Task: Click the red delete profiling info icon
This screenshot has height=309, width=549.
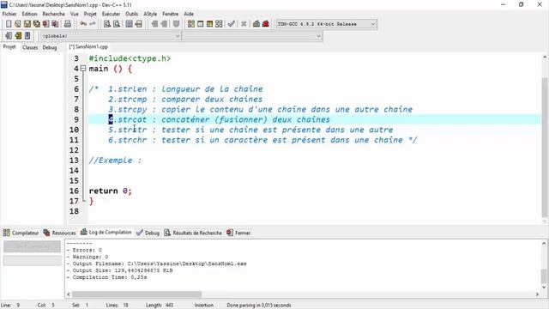Action: (266, 24)
